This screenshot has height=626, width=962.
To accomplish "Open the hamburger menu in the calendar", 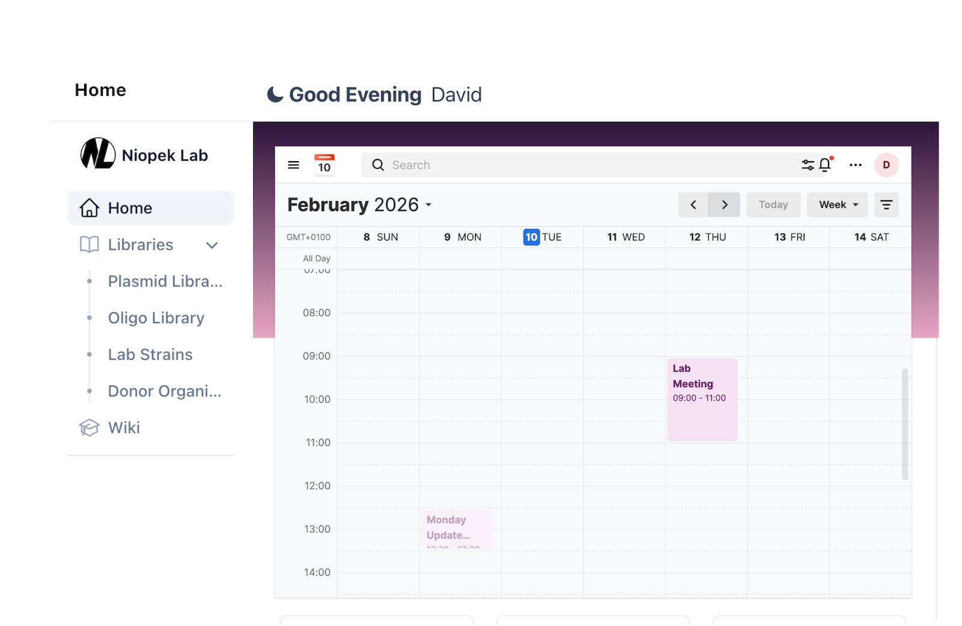I will pos(293,165).
